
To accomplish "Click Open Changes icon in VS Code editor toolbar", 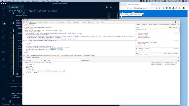I will (x=107, y=7).
